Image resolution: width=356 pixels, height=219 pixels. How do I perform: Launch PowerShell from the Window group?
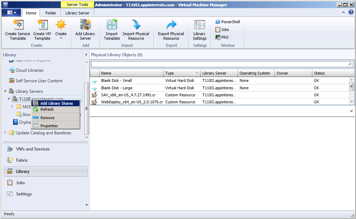click(228, 22)
